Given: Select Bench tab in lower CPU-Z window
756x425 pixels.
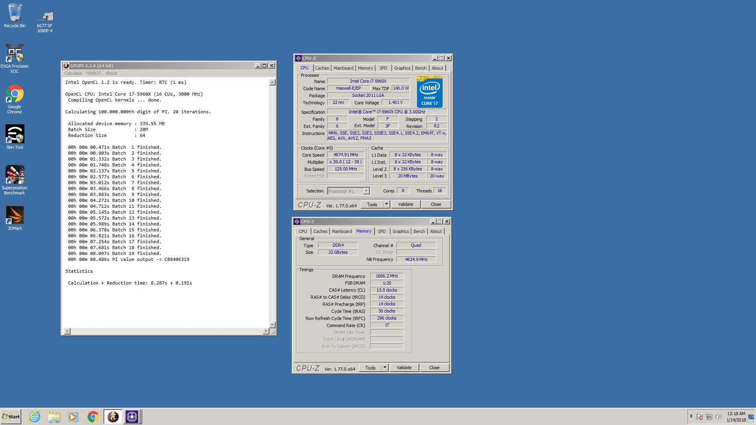Looking at the screenshot, I should pyautogui.click(x=419, y=231).
